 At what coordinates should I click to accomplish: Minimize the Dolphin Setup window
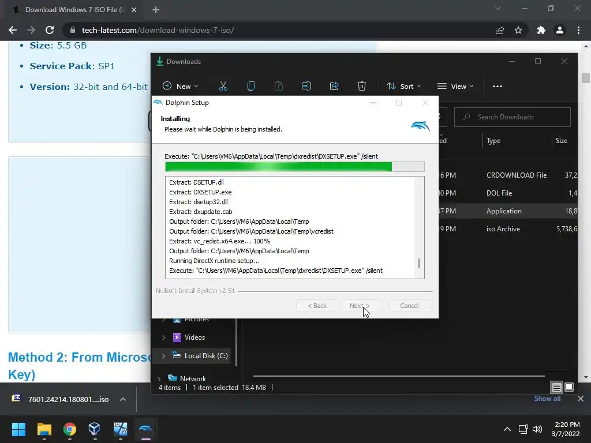(373, 103)
